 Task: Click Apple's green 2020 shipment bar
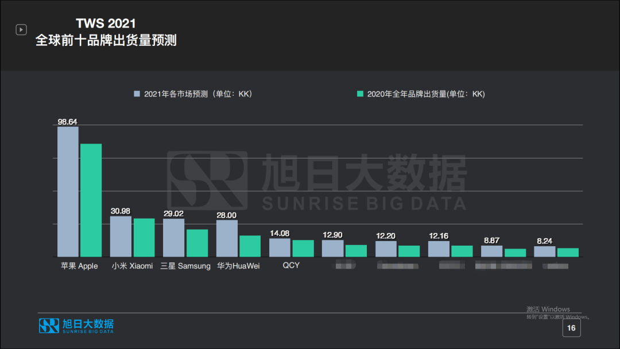pos(91,200)
